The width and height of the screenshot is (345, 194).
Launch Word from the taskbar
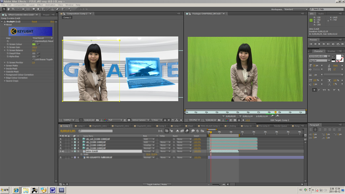(53, 190)
